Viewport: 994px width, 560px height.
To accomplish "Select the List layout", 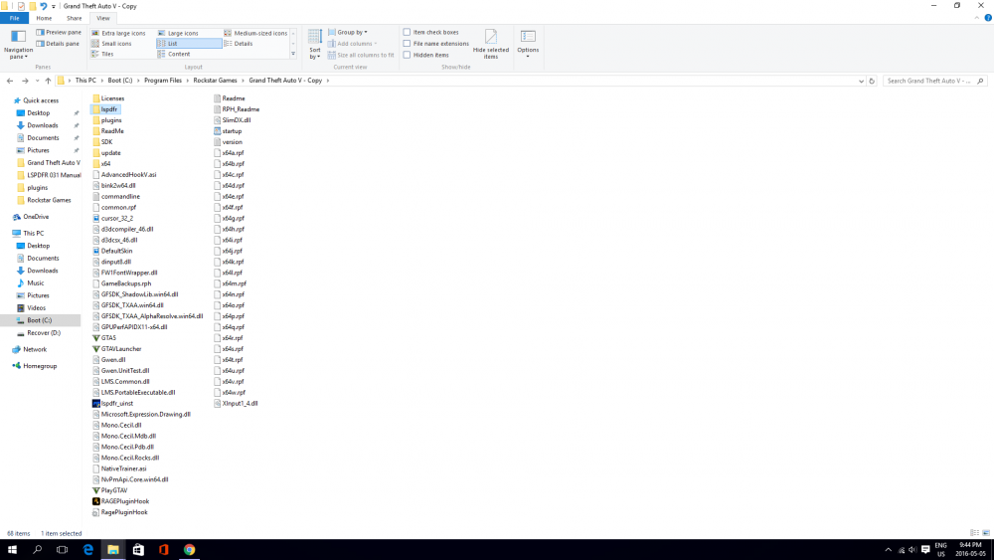I will (x=189, y=44).
